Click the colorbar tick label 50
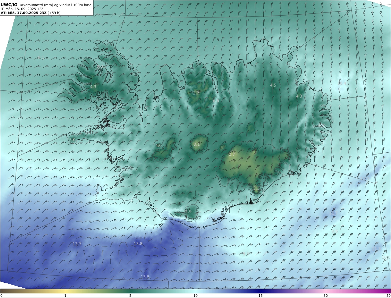 [x=388, y=296]
